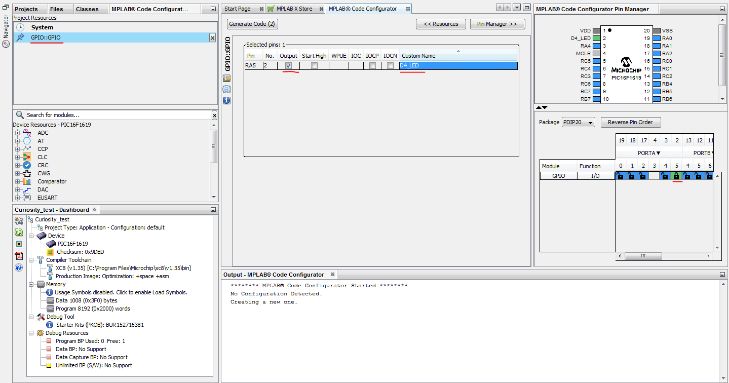Click the Search for modules input field
This screenshot has height=383, width=729.
tap(119, 115)
